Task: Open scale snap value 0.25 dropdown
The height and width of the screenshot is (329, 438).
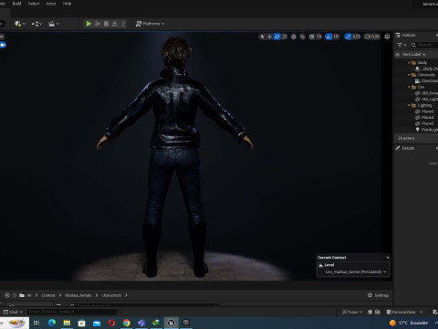Action: [357, 37]
